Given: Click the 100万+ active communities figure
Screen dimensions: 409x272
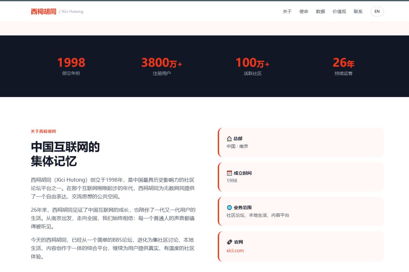Looking at the screenshot, I should (253, 63).
